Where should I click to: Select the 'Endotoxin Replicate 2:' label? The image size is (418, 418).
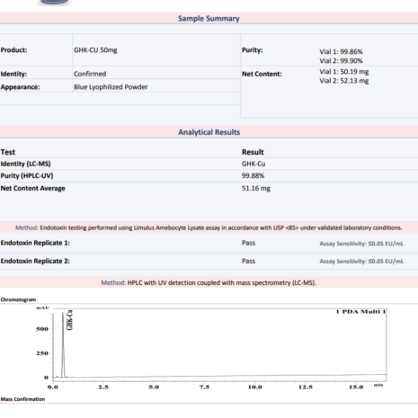[x=35, y=261]
